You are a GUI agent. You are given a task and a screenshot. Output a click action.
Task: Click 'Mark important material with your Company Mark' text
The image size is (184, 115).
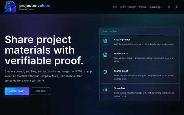(143, 77)
